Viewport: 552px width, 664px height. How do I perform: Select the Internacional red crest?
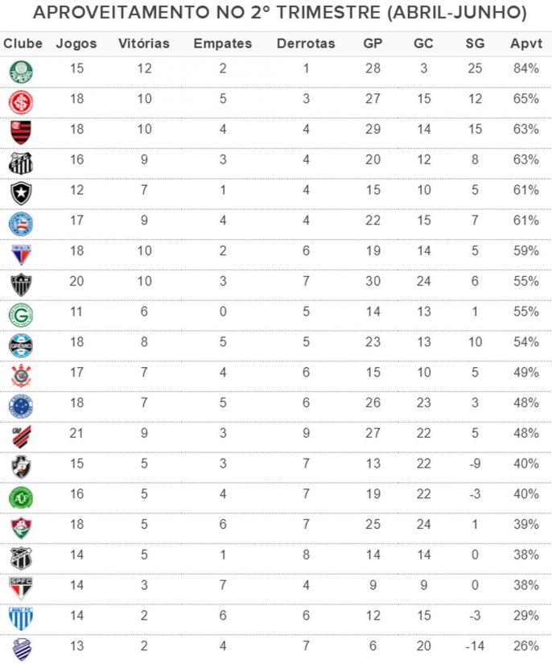(x=21, y=101)
